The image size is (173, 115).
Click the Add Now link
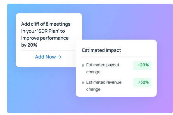tap(48, 57)
